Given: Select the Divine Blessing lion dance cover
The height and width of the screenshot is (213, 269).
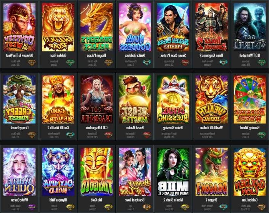Looking at the screenshot, I should 173,99.
